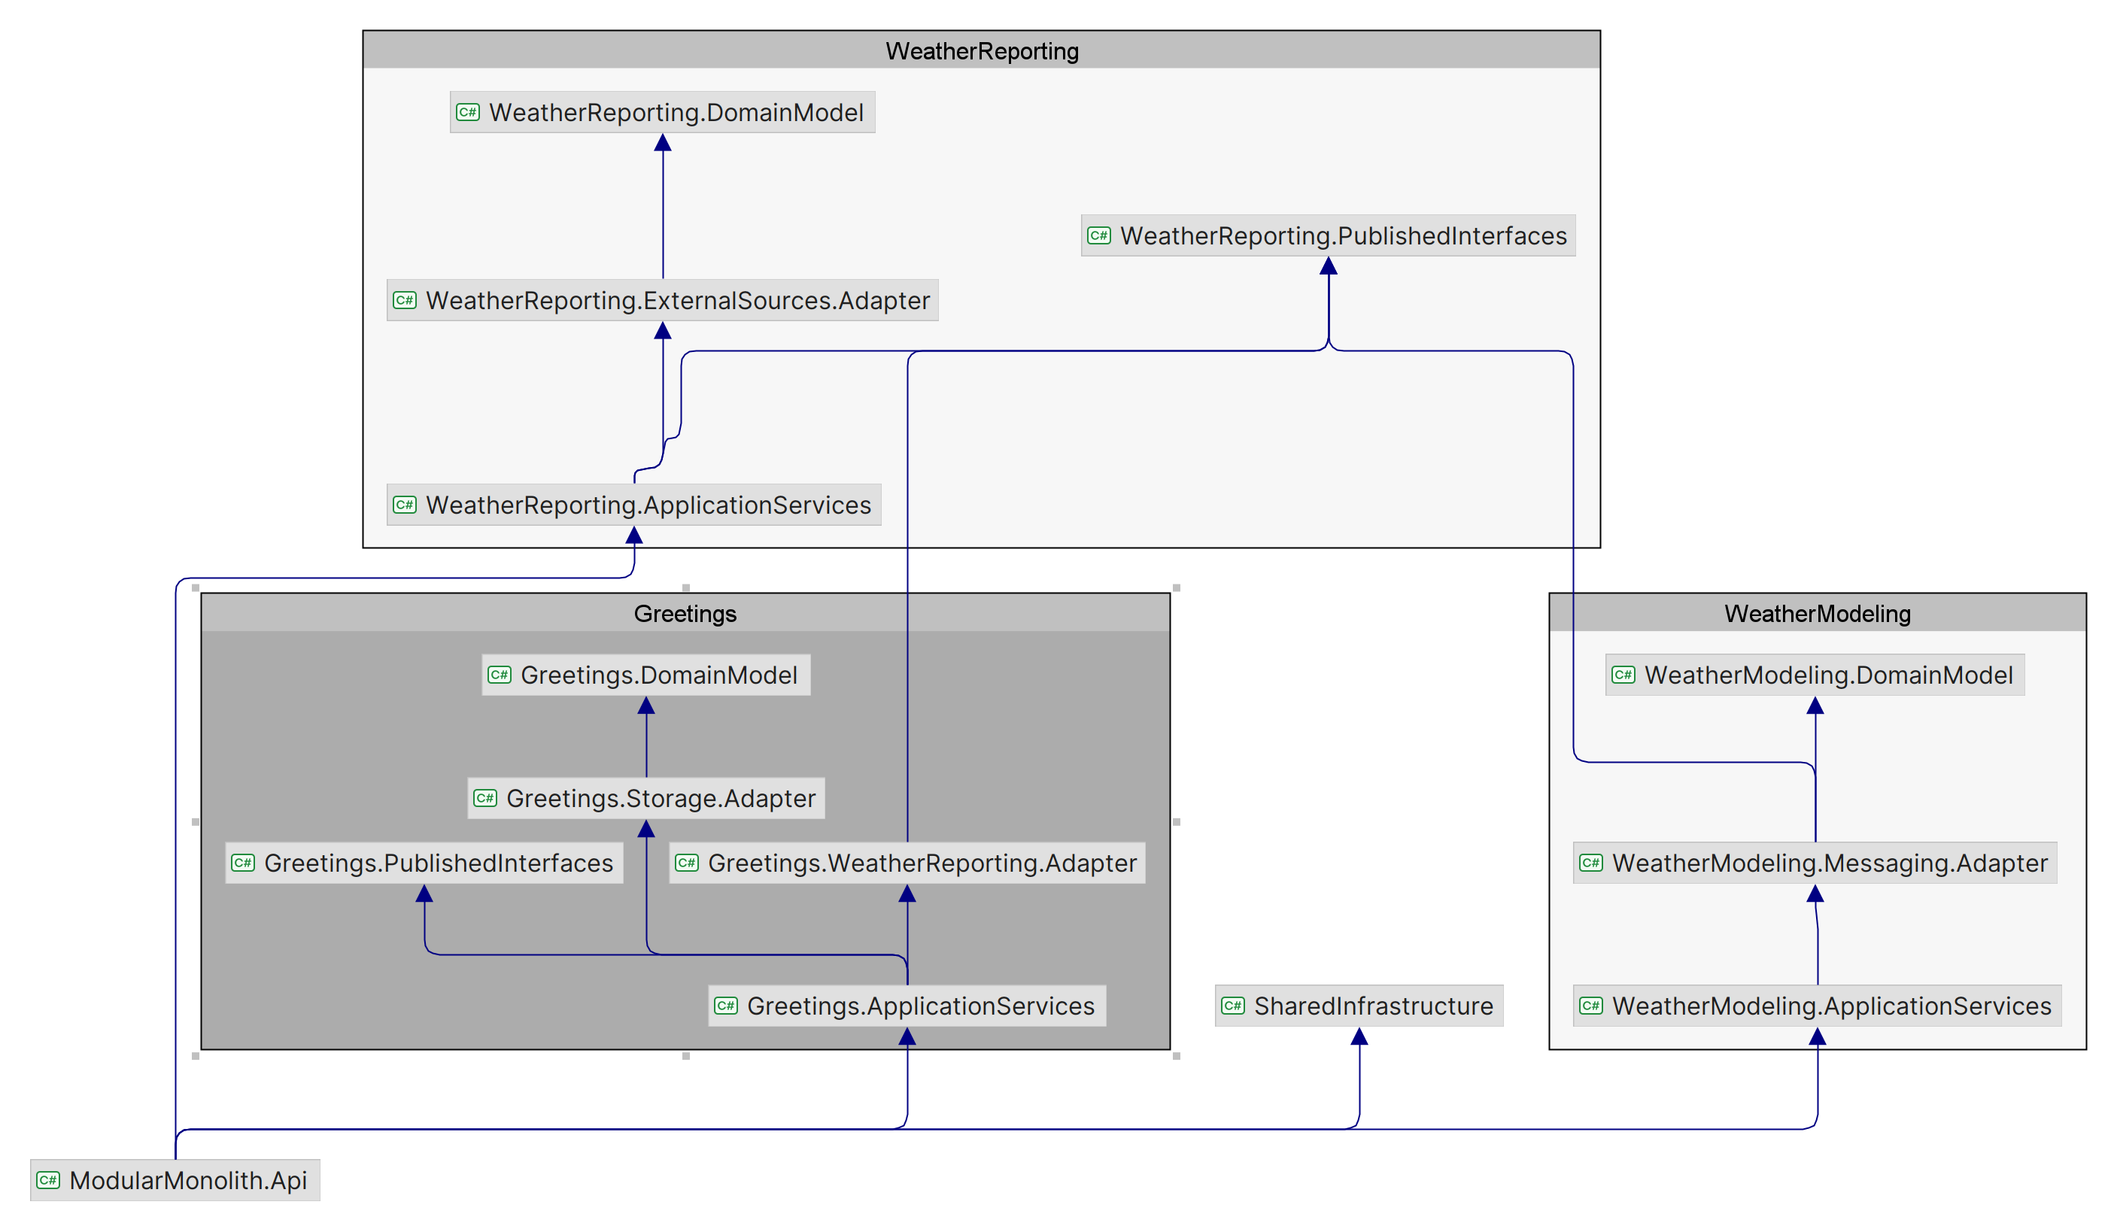Click C# icon of WeatherModeling.Messaging.Adapter
Viewport: 2117px width, 1232px height.
click(1591, 863)
